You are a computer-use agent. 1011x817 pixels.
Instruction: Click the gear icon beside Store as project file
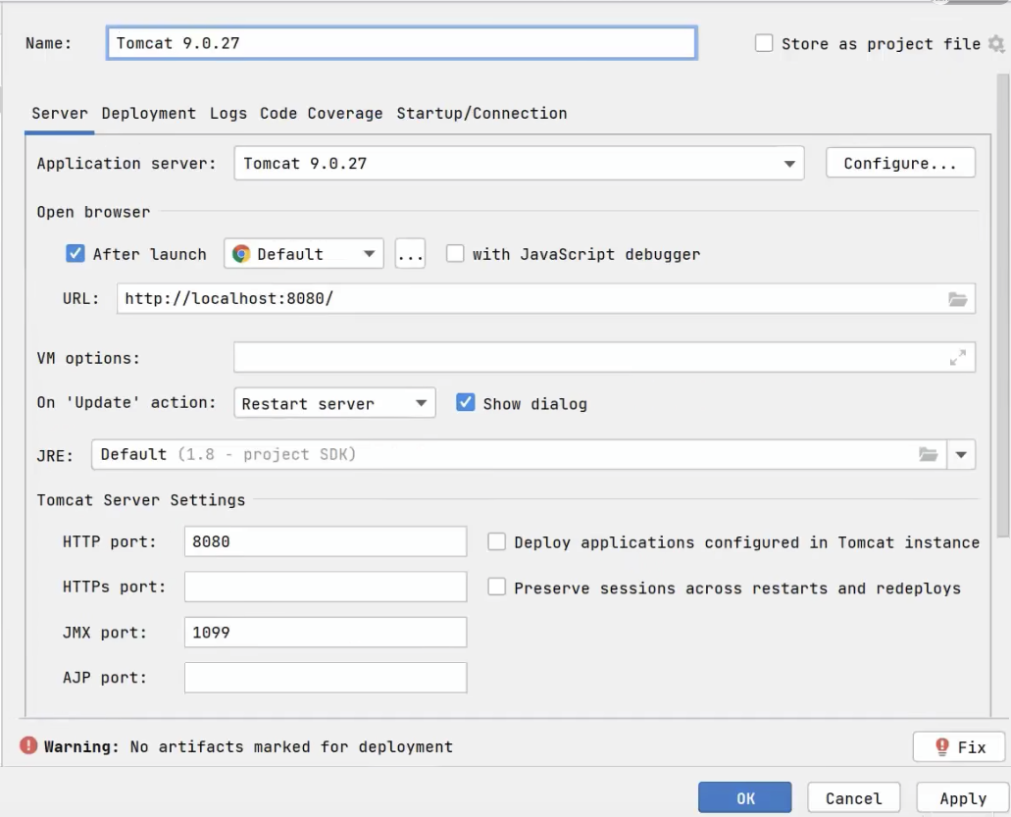tap(997, 44)
